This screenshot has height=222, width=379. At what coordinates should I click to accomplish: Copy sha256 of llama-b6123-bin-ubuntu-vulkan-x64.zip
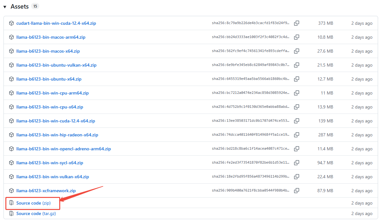pos(297,65)
